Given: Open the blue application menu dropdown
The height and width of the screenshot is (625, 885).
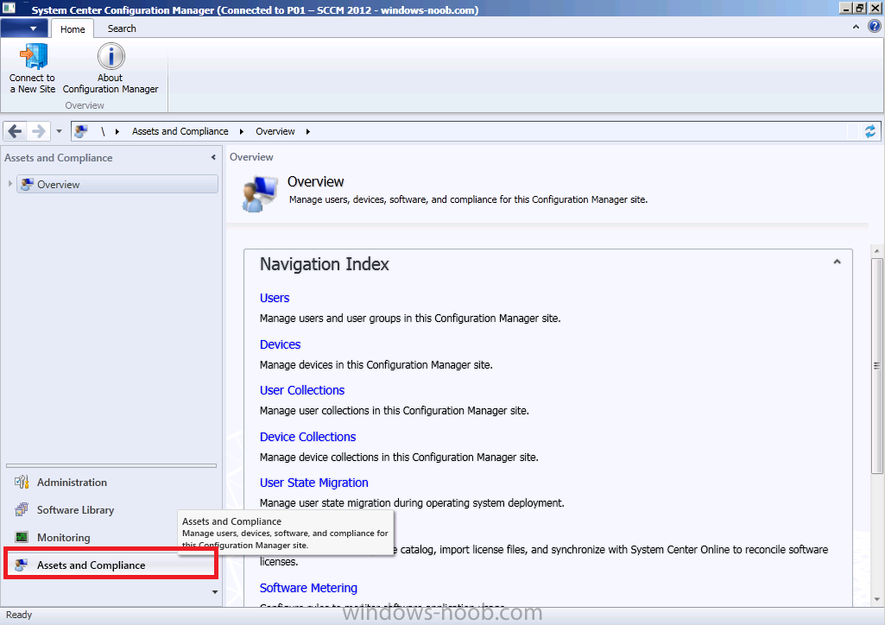Looking at the screenshot, I should pos(25,28).
